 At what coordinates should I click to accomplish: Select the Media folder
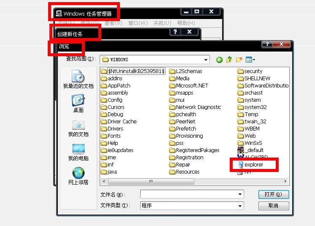(179, 78)
